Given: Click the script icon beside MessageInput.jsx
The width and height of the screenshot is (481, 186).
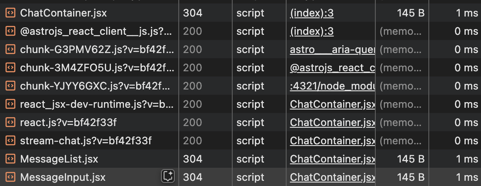Looking at the screenshot, I should click(x=10, y=177).
